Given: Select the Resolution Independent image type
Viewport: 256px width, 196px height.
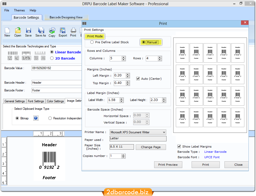Looking at the screenshot, I should pyautogui.click(x=50, y=118).
